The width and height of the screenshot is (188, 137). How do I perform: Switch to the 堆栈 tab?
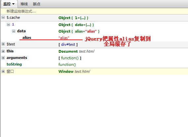pos(24,4)
